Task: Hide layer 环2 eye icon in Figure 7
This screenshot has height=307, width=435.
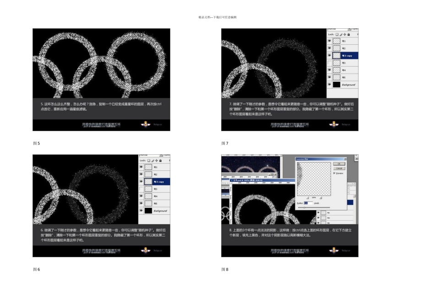Action: pos(330,48)
